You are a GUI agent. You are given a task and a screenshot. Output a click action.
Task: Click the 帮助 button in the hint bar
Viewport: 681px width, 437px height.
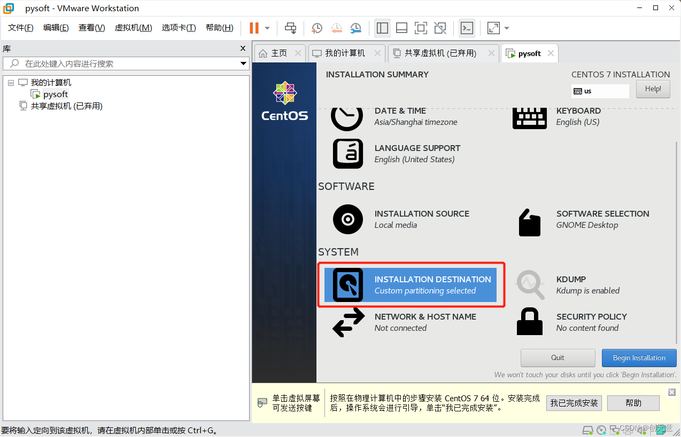[633, 403]
